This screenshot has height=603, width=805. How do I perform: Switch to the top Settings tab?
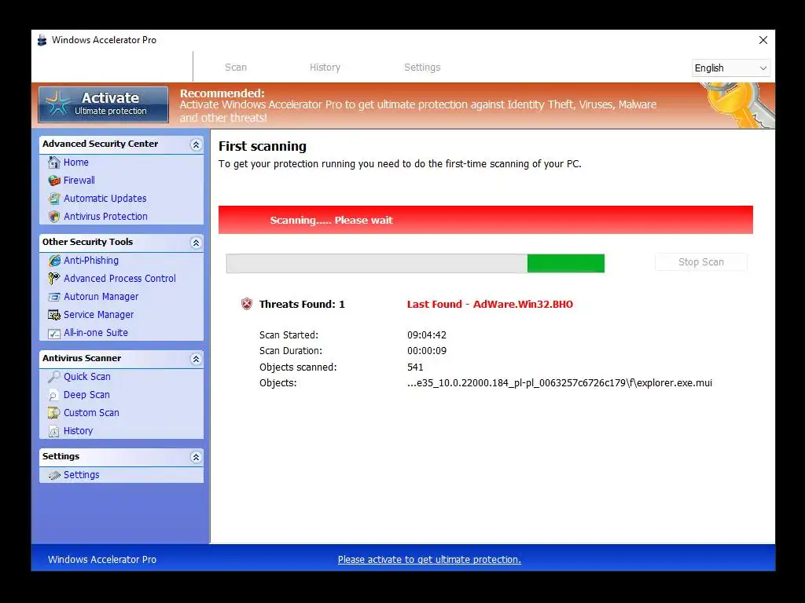[x=422, y=68]
